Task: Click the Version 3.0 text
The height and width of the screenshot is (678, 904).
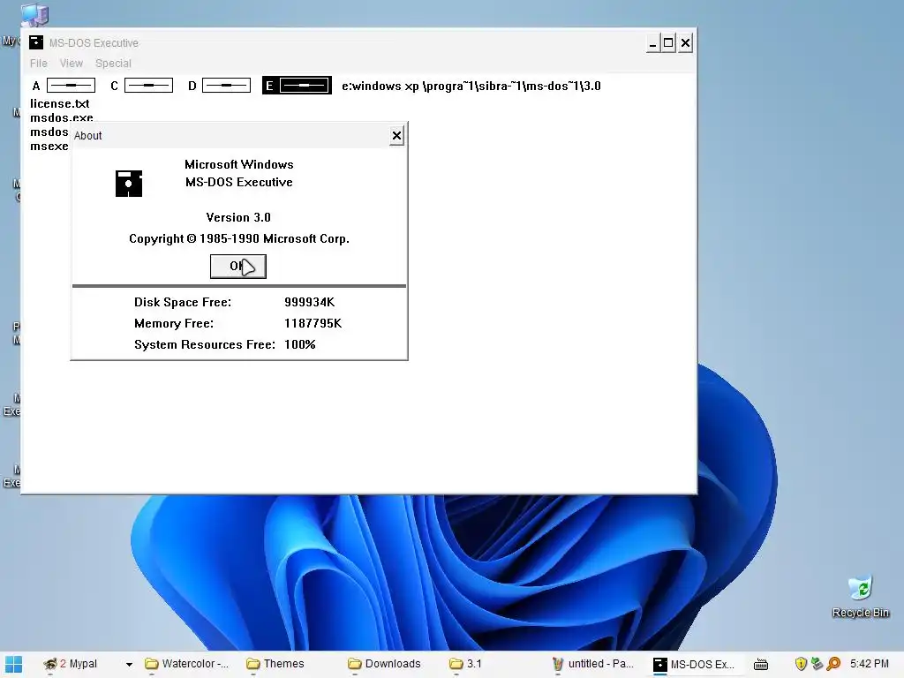Action: pos(238,217)
